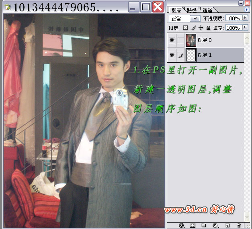Click the 不透明度 100% value field
The height and width of the screenshot is (229, 252).
[234, 18]
